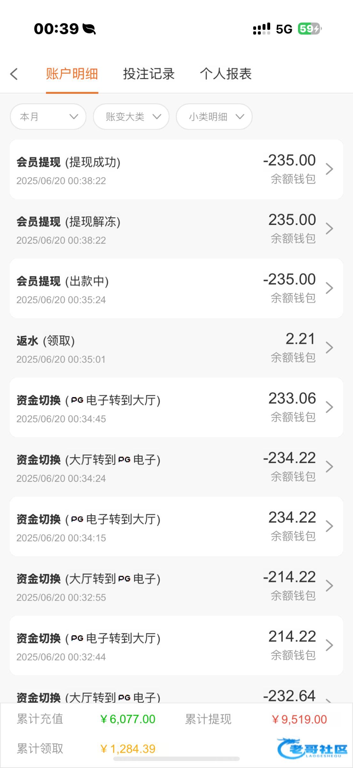Expand the 小类明细 filter dropdown
The height and width of the screenshot is (768, 353).
pyautogui.click(x=214, y=117)
